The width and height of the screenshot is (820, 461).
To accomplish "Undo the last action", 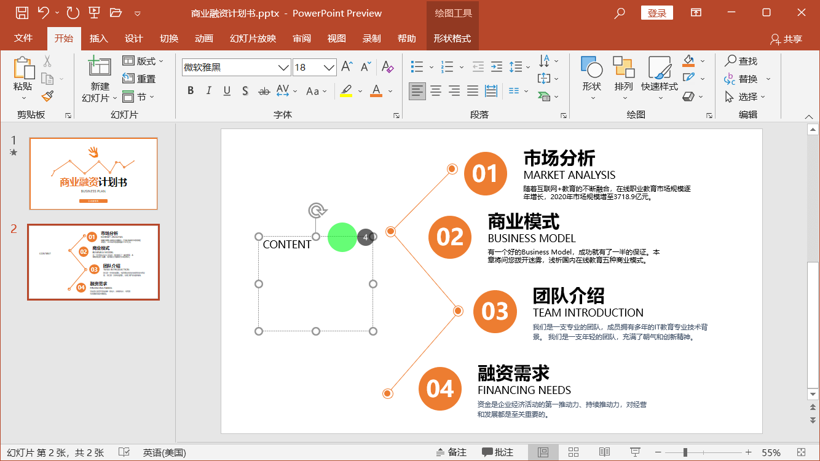I will pyautogui.click(x=43, y=12).
